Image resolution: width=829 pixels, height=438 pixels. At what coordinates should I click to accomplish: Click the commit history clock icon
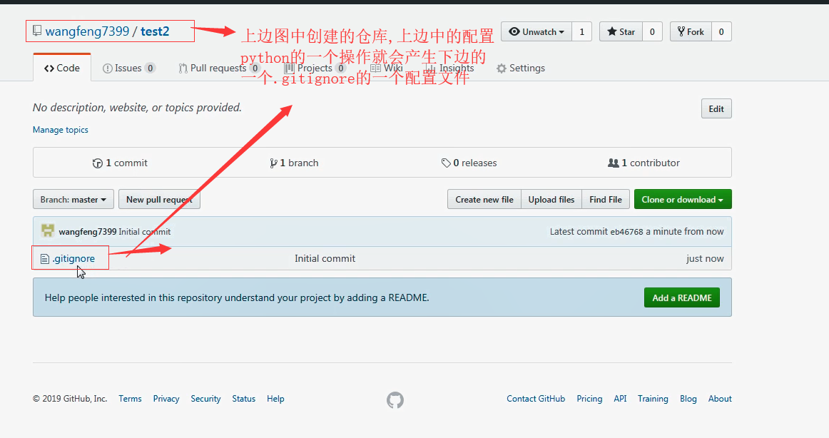[97, 163]
